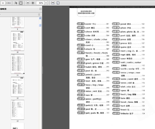Enable fit-width scrolling mode

coord(53,3)
